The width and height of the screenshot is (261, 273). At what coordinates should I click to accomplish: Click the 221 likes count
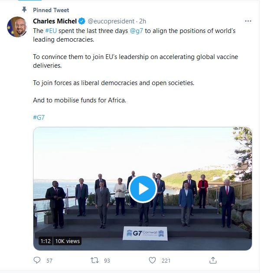click(166, 260)
